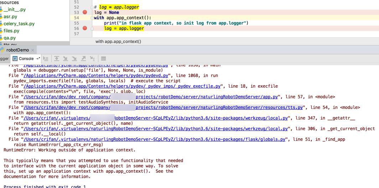379x188 pixels.
Task: Click the fold end marker on line 56
Action: coord(92,28)
